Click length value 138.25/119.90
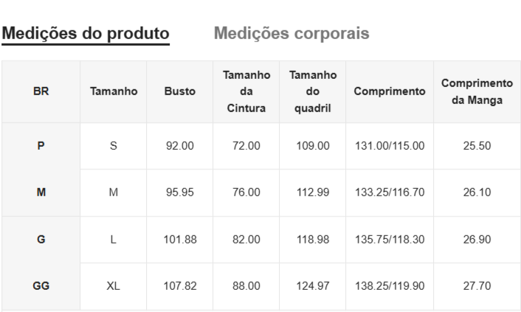This screenshot has height=312, width=521. click(390, 286)
